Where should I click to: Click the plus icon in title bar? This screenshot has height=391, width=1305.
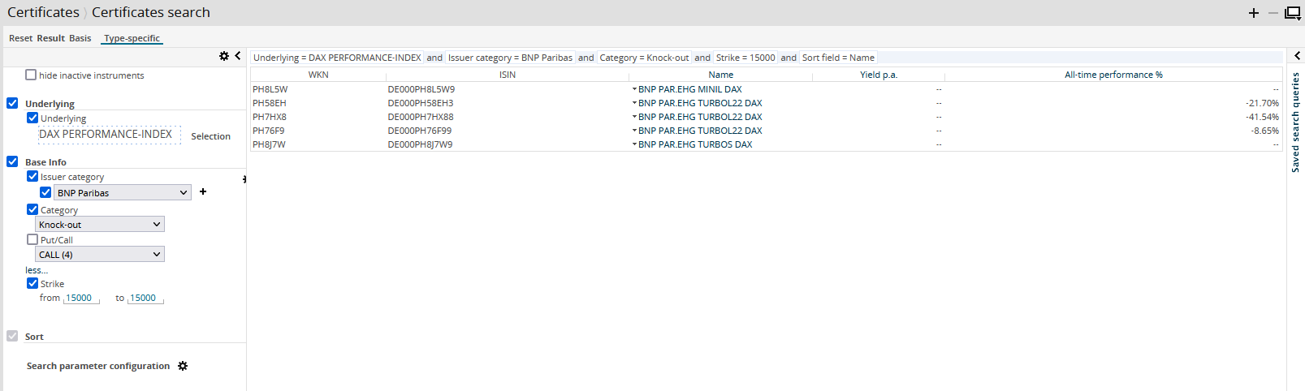click(1254, 13)
